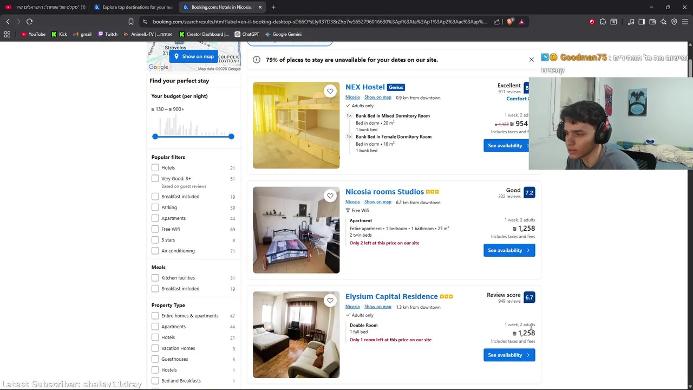Viewport: 693px width, 390px height.
Task: Open the ChatGPT bookmark
Action: pos(246,34)
